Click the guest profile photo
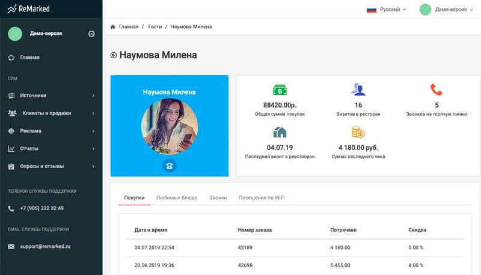481x275 pixels. pyautogui.click(x=170, y=127)
